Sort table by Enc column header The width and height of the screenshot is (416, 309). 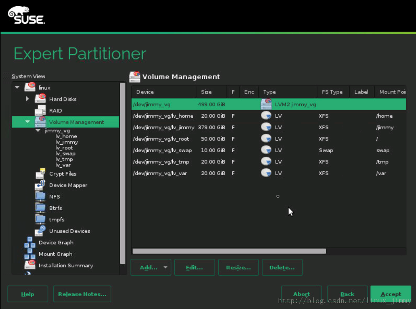(x=249, y=92)
